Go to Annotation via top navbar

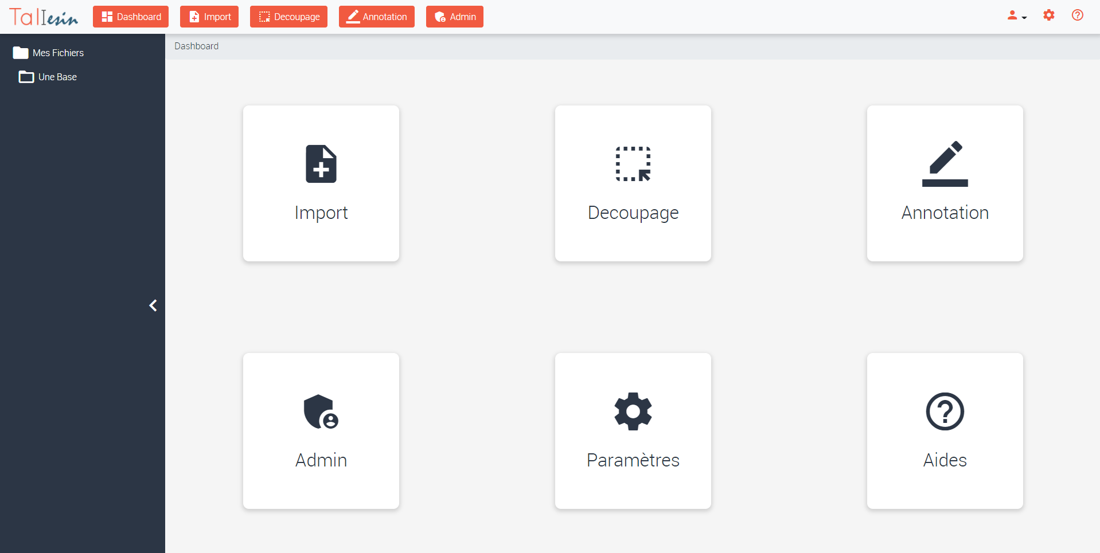pyautogui.click(x=377, y=17)
